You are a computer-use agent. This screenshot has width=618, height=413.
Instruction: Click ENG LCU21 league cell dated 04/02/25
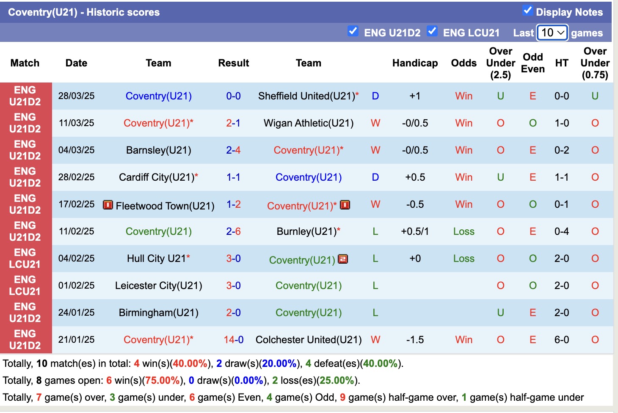[25, 259]
